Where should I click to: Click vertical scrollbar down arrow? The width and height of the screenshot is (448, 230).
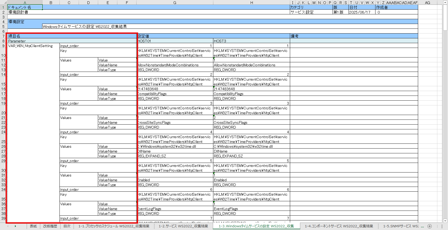tap(445, 221)
